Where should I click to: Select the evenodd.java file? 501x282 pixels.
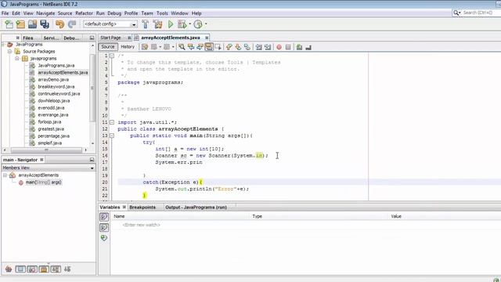coord(51,108)
